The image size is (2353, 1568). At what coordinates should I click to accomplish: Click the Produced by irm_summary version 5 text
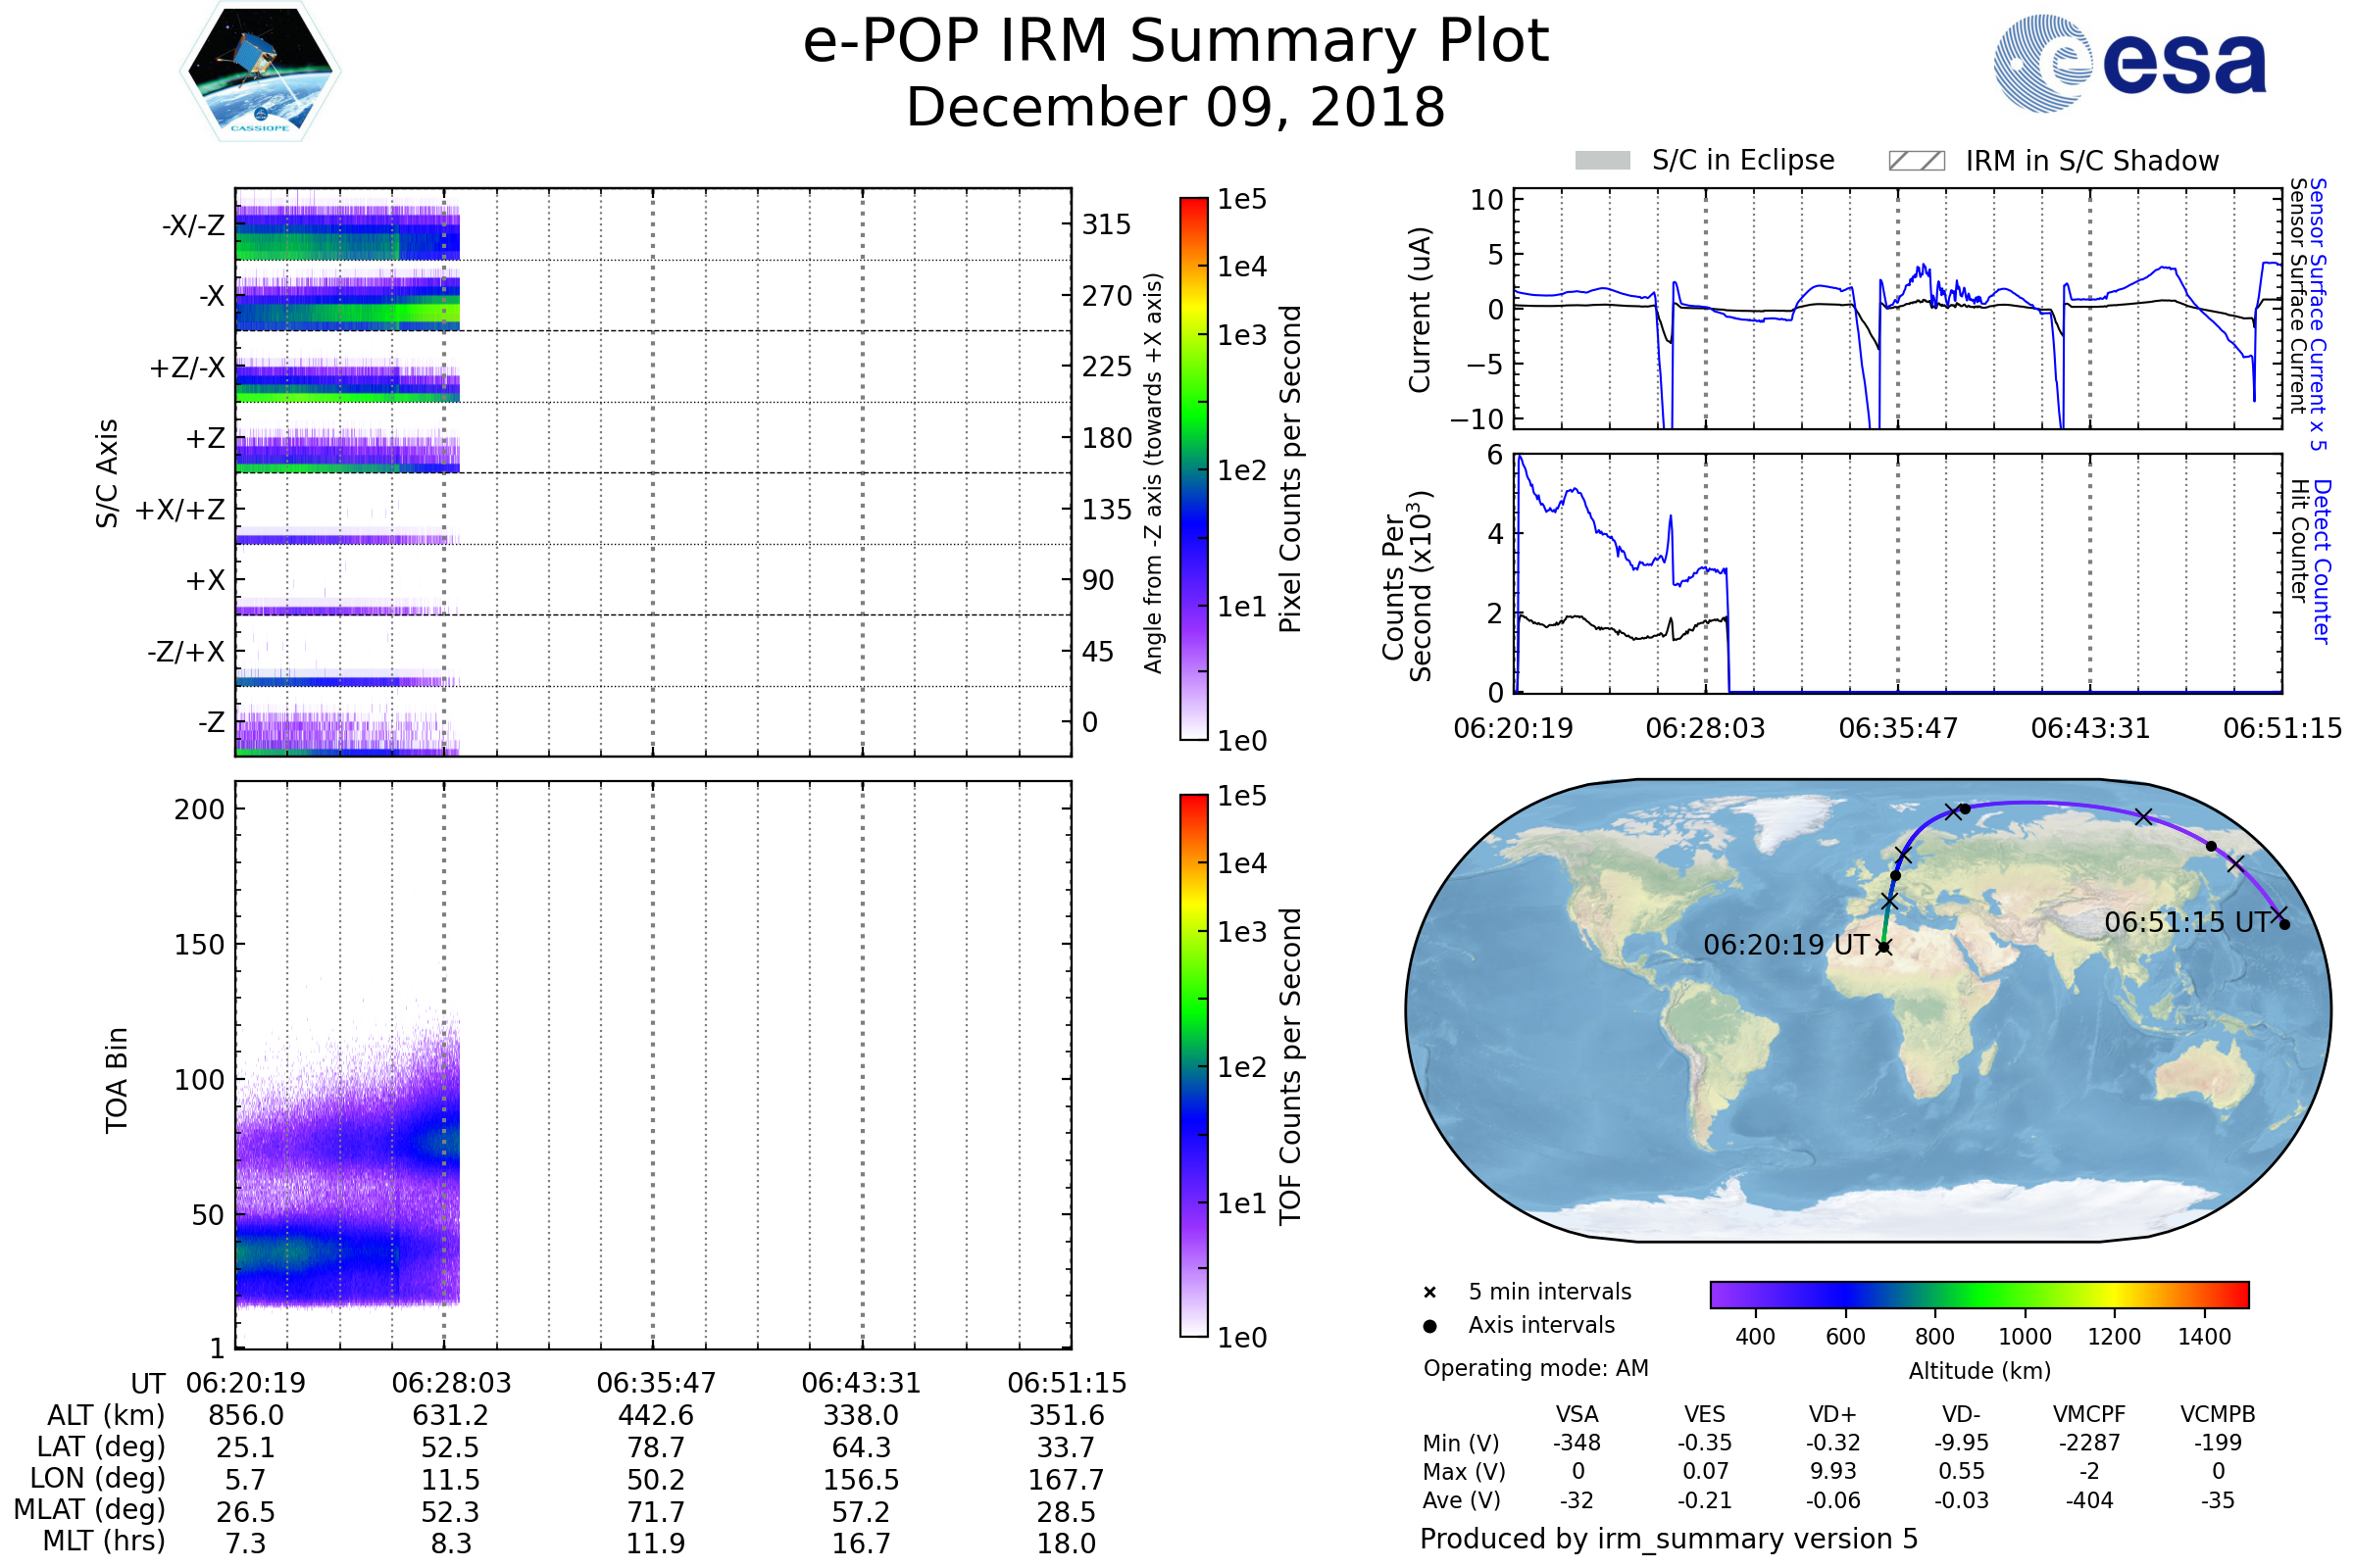pos(1668,1539)
